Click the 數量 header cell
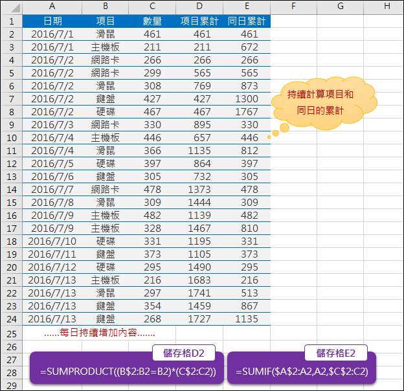 152,21
